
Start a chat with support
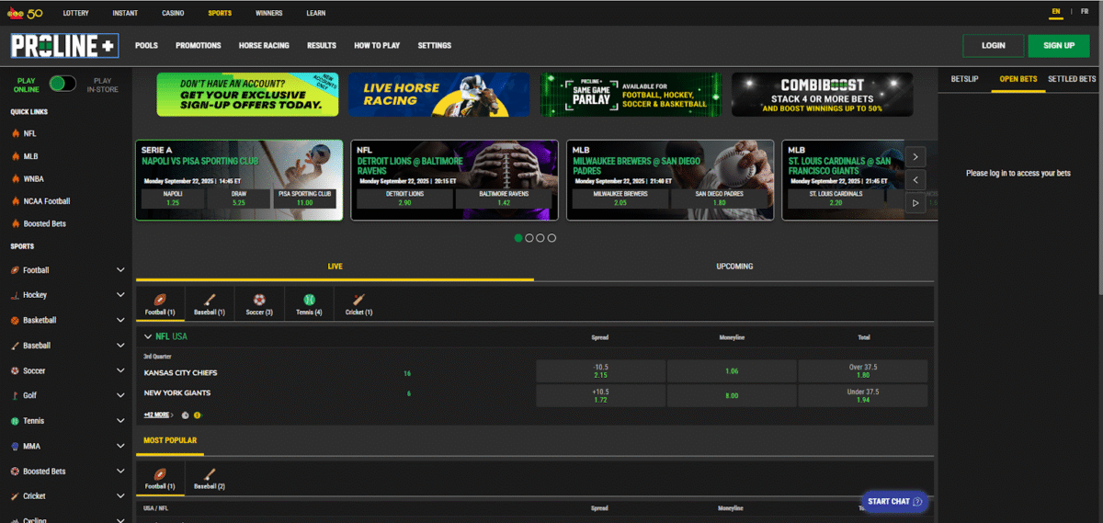(x=894, y=502)
